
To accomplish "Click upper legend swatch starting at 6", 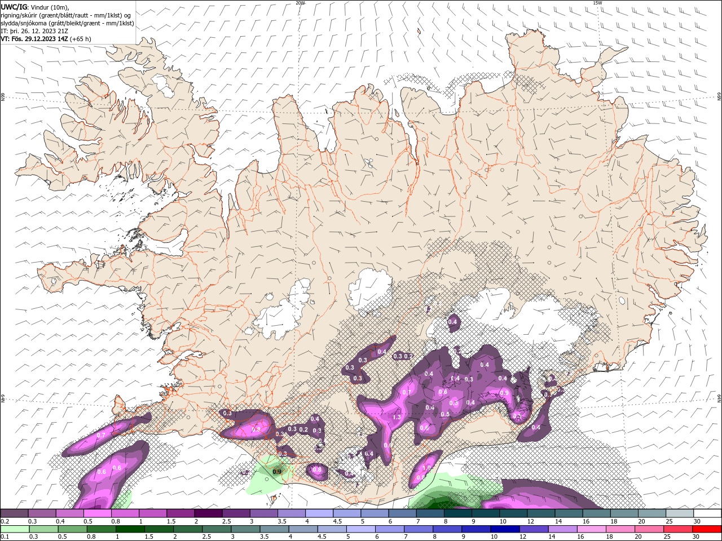I will (402, 513).
